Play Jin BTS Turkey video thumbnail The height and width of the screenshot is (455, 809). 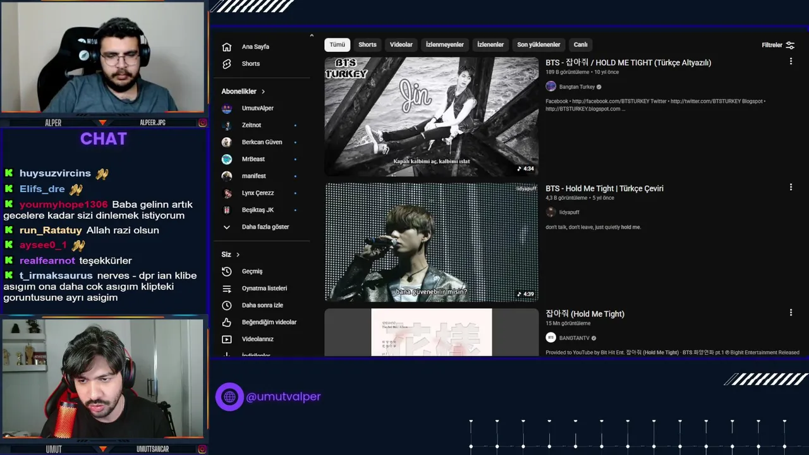[x=432, y=117]
